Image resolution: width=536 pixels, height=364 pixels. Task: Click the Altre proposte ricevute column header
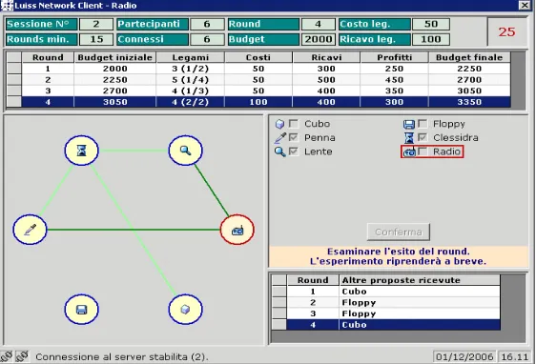click(x=420, y=280)
